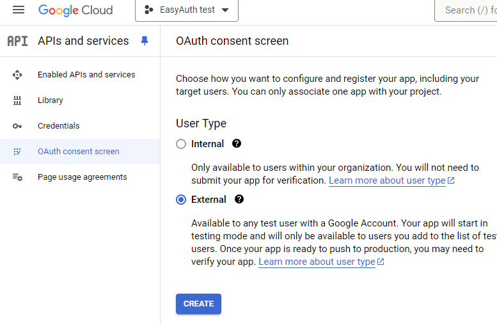
Task: Click the help icon next to Internal
Action: [x=237, y=144]
